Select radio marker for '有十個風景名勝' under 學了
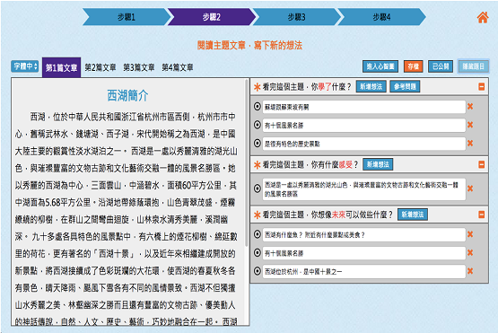The height and width of the screenshot is (333, 498). pyautogui.click(x=258, y=125)
